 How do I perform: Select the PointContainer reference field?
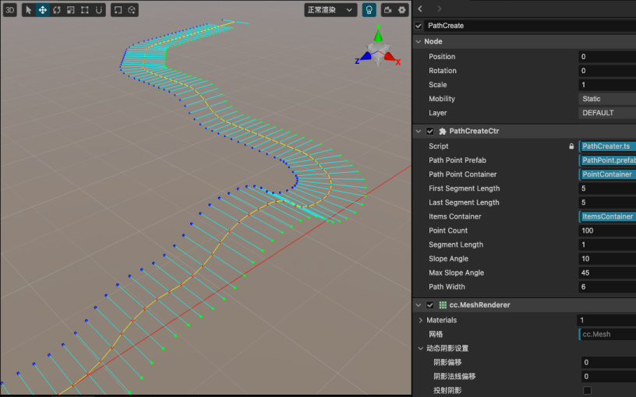pos(607,174)
